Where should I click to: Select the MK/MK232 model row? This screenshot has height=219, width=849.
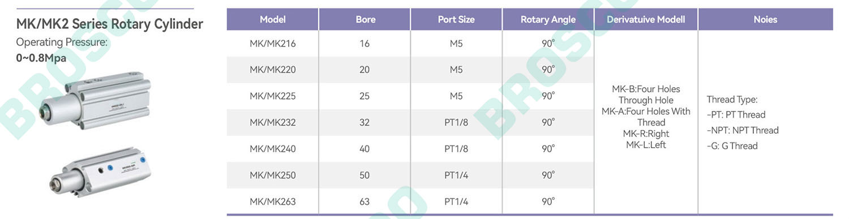pyautogui.click(x=410, y=122)
